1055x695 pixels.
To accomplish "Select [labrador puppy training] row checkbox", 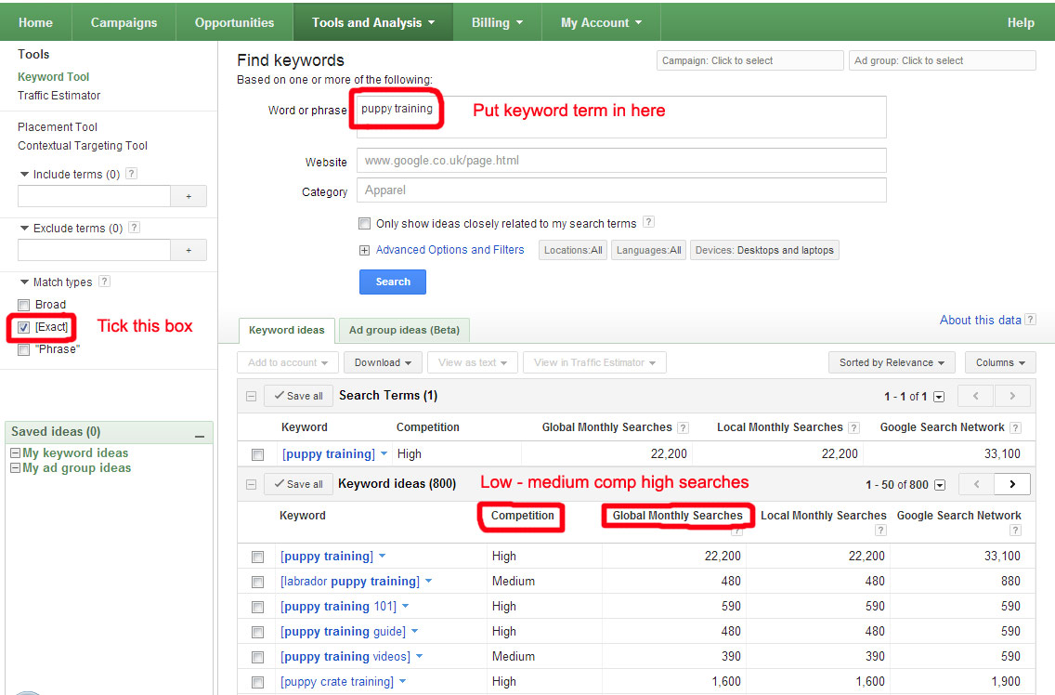I will pyautogui.click(x=257, y=582).
